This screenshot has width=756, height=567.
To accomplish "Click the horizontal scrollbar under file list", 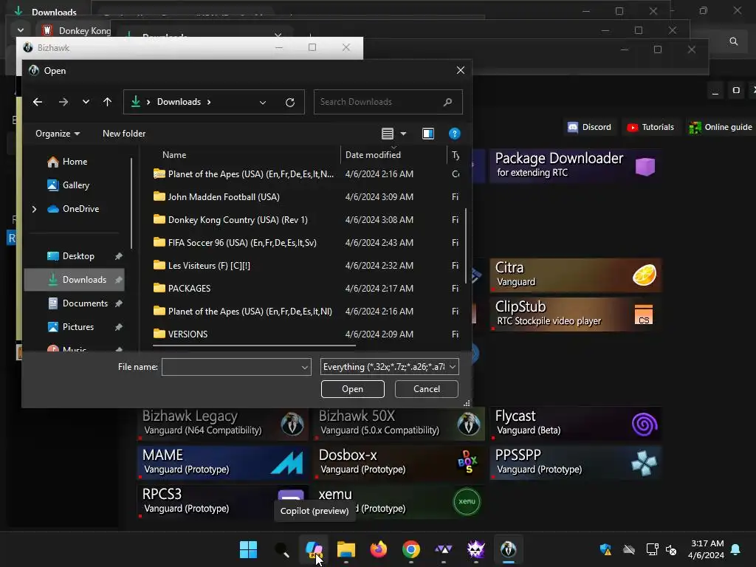I will (254, 346).
